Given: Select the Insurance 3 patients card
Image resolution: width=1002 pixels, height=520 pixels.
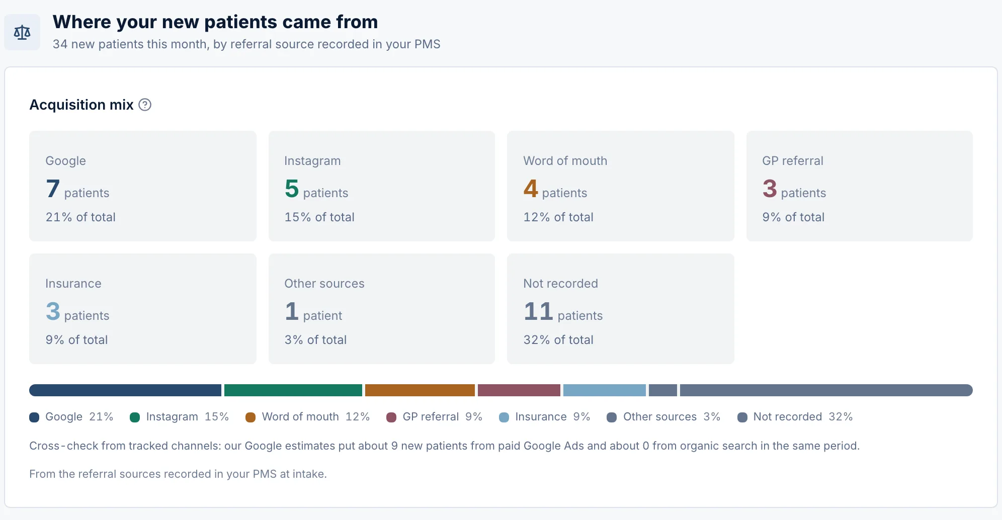Looking at the screenshot, I should 143,309.
